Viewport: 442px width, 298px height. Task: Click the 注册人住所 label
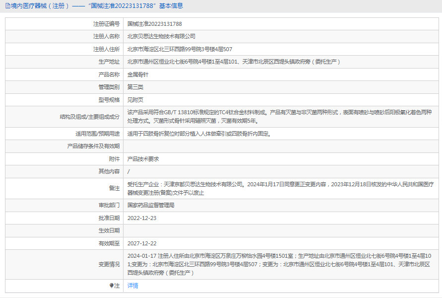point(107,49)
